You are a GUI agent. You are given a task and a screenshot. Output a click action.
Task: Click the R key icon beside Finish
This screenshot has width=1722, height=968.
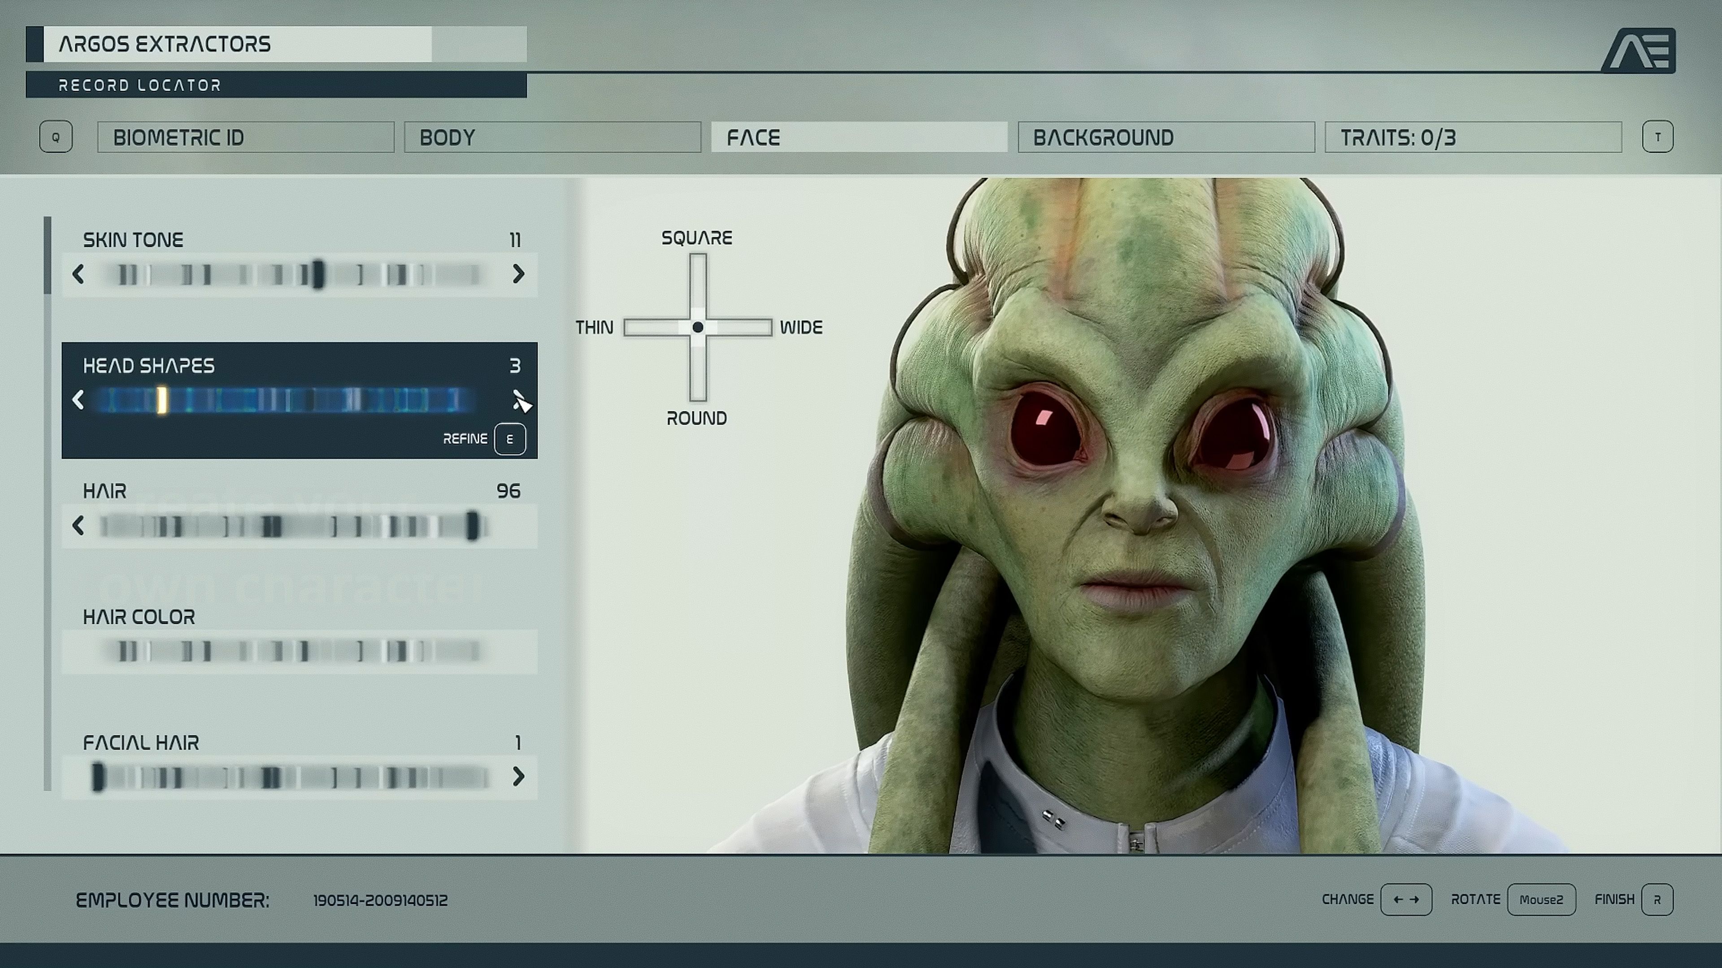click(x=1657, y=899)
